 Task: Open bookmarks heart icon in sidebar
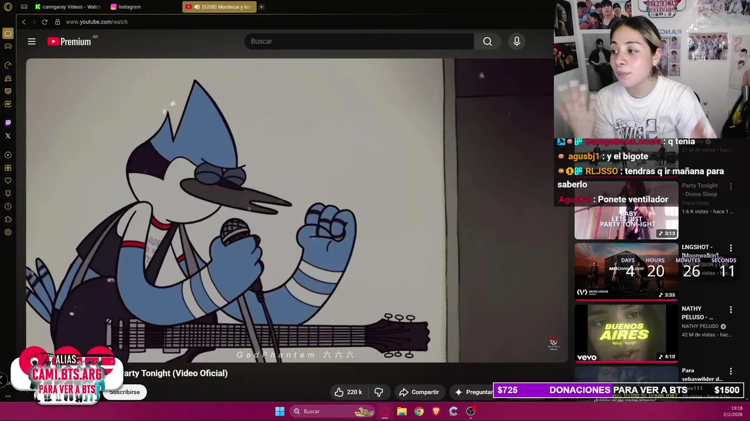(x=8, y=181)
